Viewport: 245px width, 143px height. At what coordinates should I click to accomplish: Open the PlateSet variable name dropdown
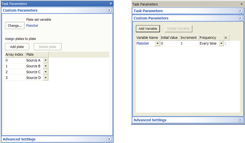click(x=157, y=43)
